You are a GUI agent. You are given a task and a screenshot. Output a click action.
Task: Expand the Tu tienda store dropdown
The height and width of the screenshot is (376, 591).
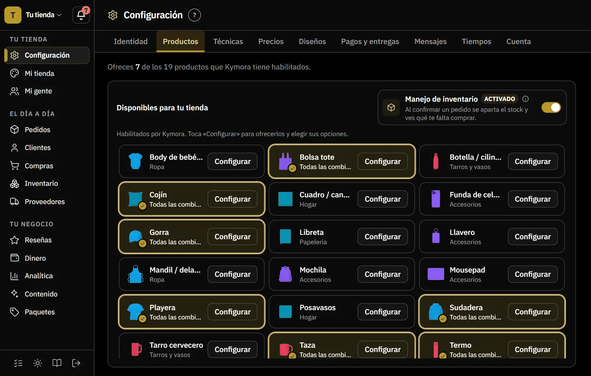pos(44,15)
